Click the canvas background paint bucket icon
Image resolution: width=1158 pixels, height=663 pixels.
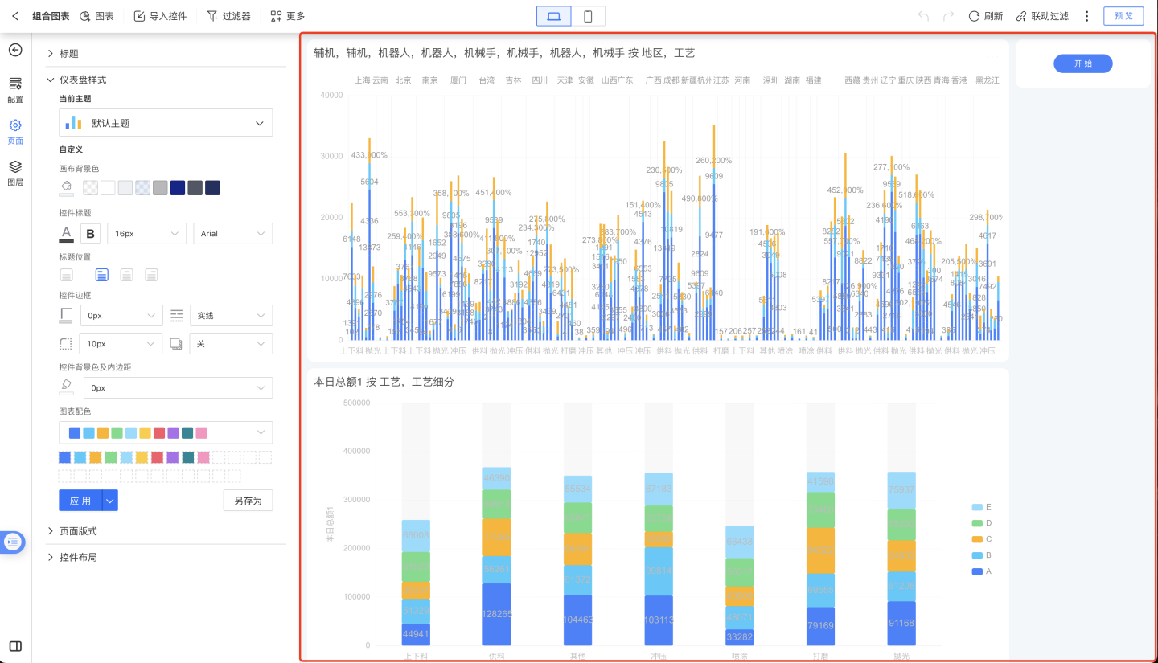click(x=67, y=186)
